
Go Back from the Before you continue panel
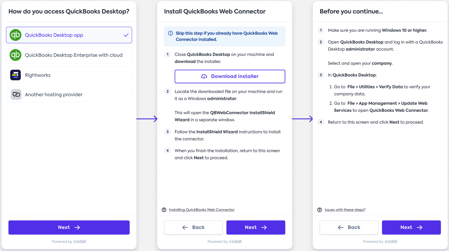click(x=349, y=227)
